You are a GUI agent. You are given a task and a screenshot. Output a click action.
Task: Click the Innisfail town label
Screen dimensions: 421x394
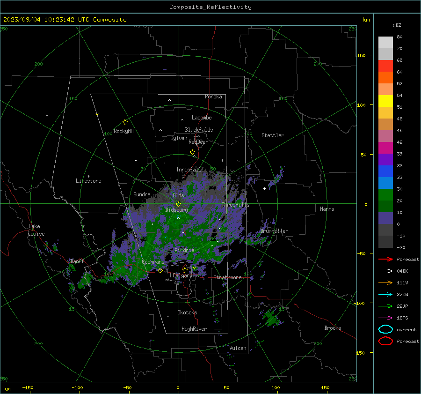[189, 170]
